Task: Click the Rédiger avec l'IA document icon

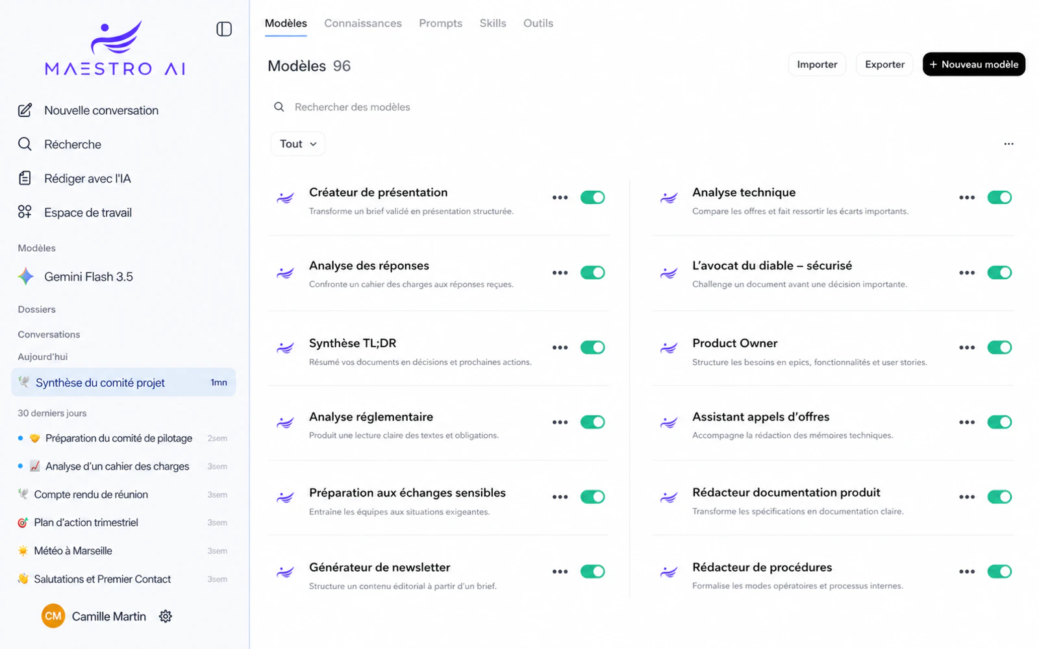Action: (25, 178)
